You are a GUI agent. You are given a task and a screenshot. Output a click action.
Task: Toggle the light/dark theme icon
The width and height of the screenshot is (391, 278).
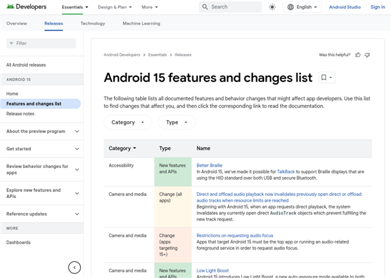272,7
